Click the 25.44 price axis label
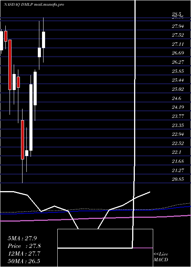Screen dimensions: 191x267 point(178,80)
